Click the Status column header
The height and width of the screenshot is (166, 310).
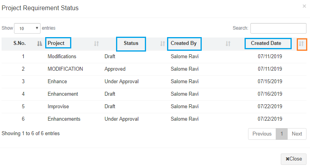coord(131,43)
